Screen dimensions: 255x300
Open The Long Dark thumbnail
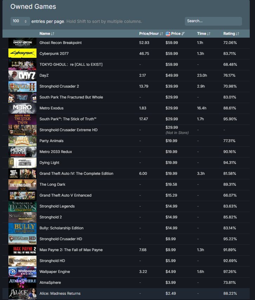(22, 184)
